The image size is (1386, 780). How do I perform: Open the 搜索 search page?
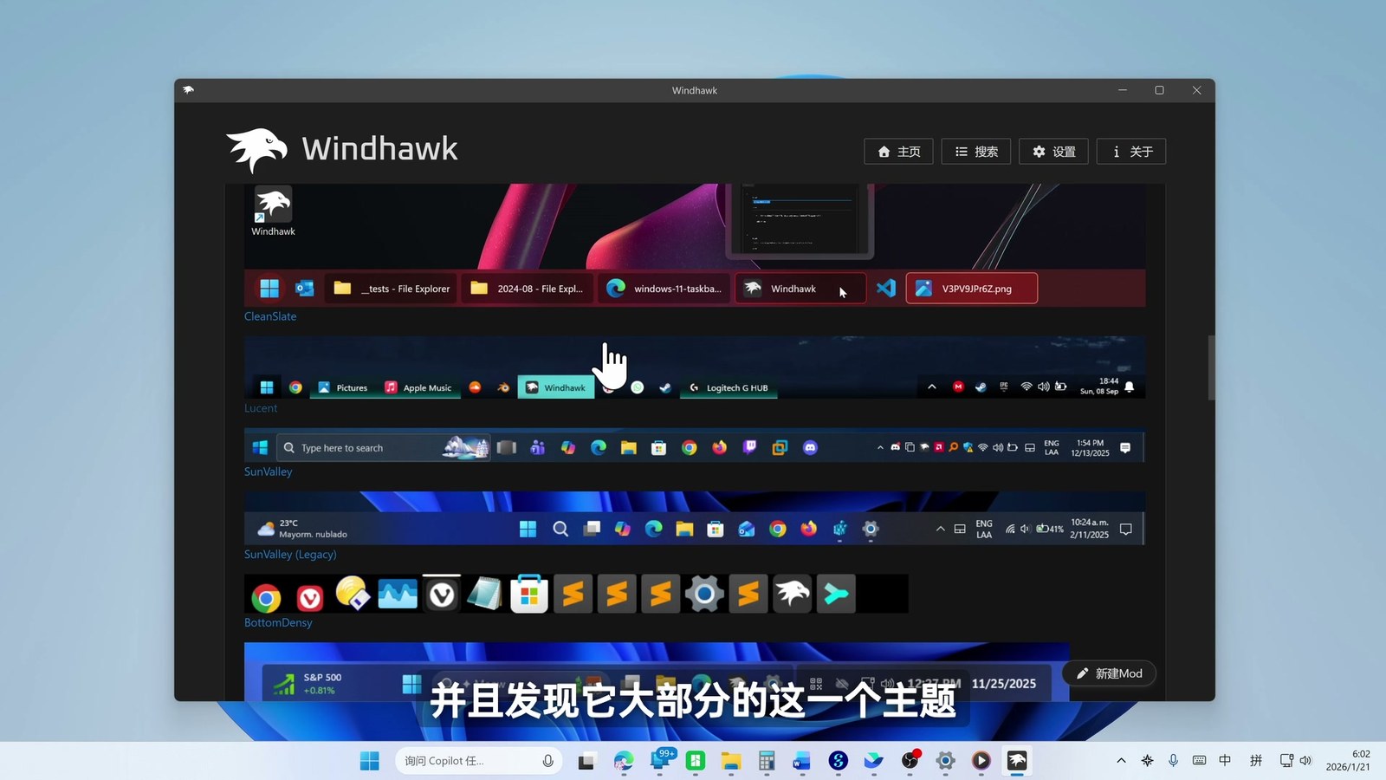point(976,152)
